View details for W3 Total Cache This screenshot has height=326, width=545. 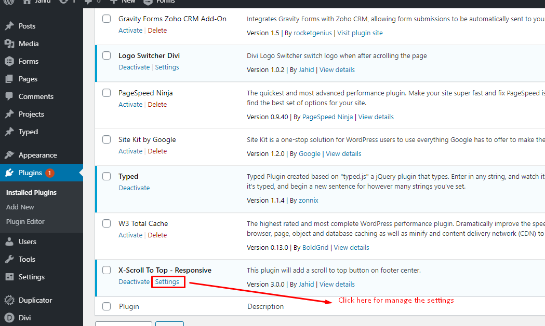[351, 248]
